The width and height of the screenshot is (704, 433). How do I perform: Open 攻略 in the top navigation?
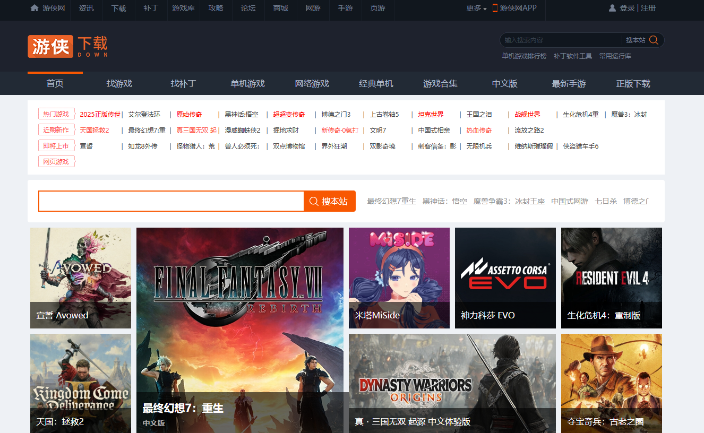tap(216, 8)
